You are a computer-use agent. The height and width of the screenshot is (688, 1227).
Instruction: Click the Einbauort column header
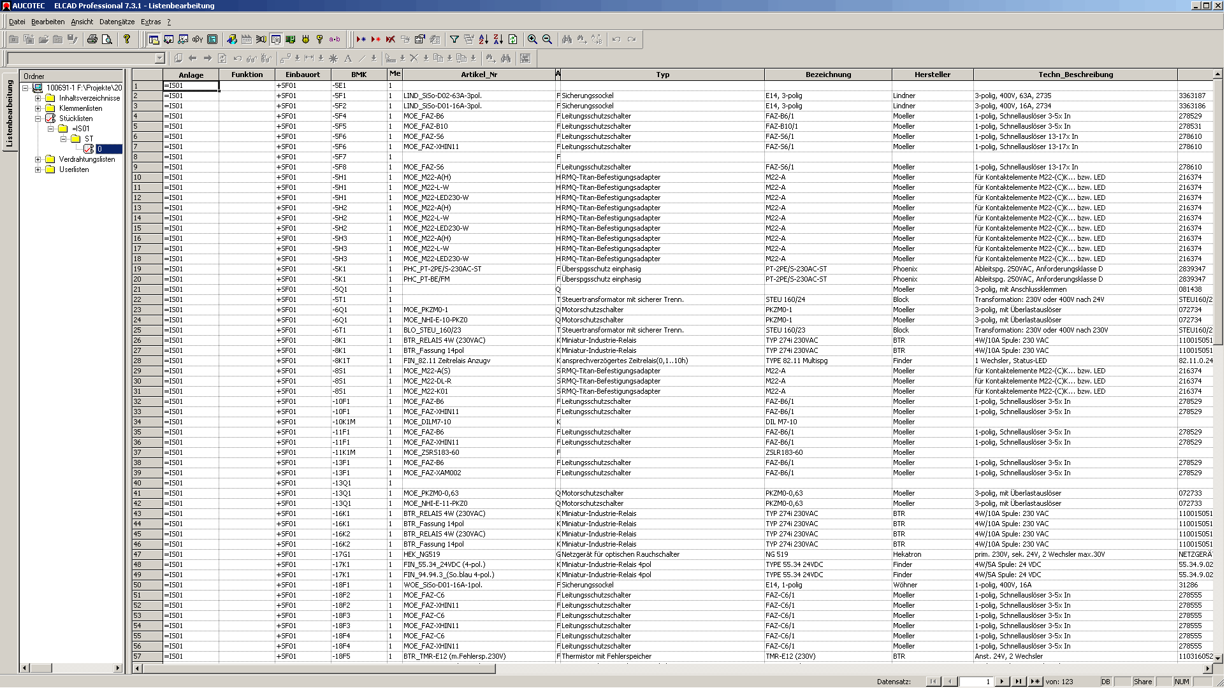click(303, 75)
